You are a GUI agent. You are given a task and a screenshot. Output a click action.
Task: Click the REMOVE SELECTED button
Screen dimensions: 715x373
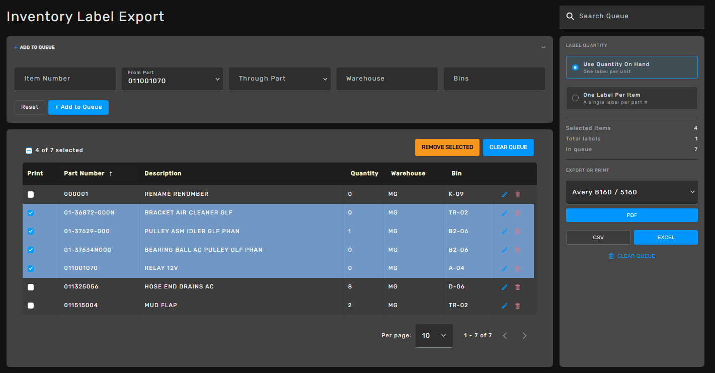coord(447,147)
